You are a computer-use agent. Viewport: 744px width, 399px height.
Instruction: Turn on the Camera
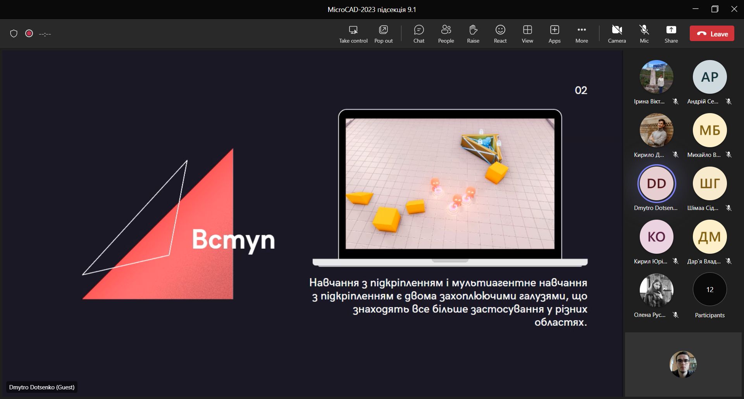pyautogui.click(x=617, y=34)
